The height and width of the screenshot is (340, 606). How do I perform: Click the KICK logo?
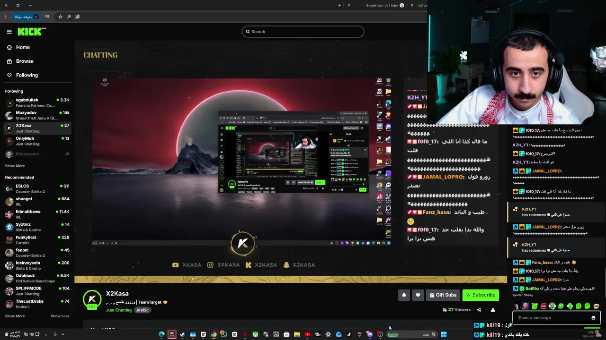[31, 32]
